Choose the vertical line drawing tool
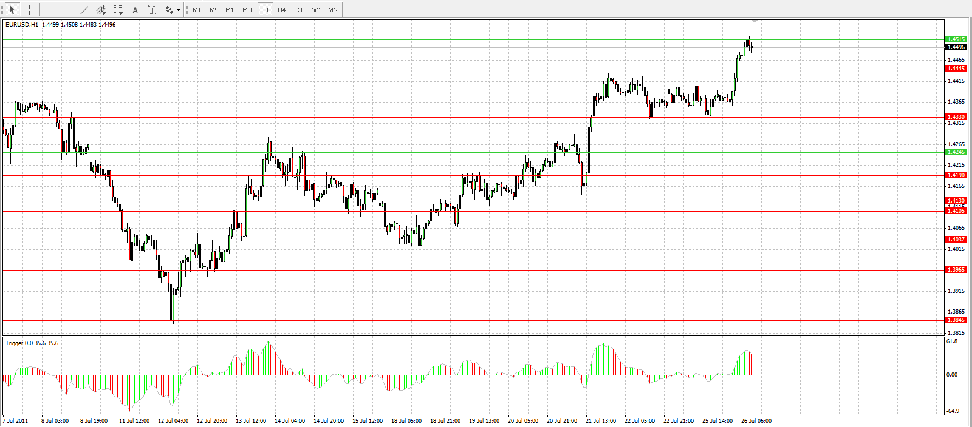This screenshot has width=972, height=427. [50, 10]
